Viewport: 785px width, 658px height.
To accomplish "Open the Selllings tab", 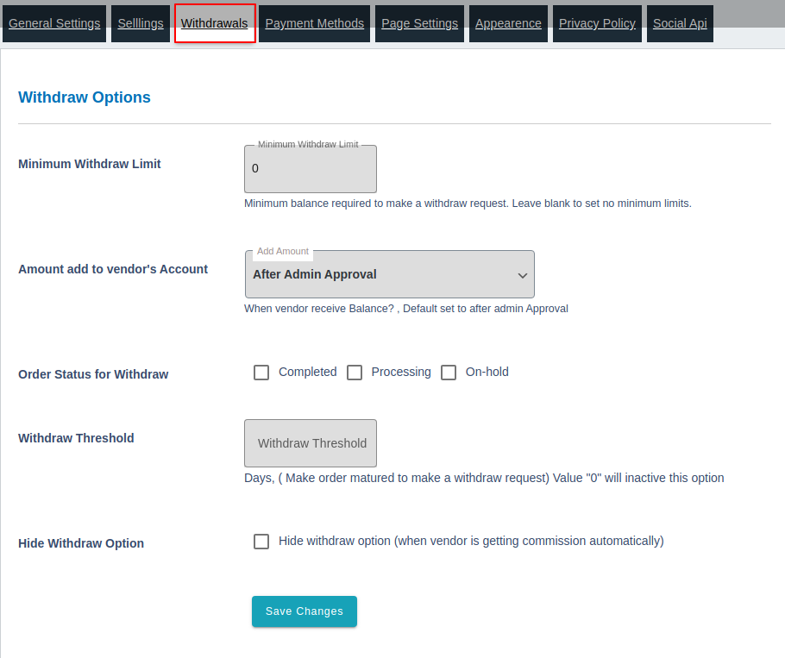I will point(140,23).
